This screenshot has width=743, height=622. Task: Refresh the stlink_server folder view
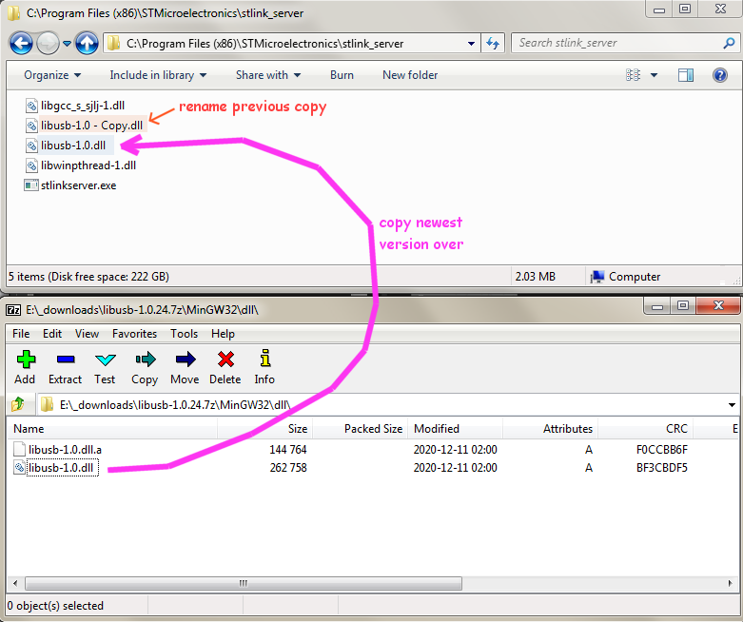pos(493,44)
